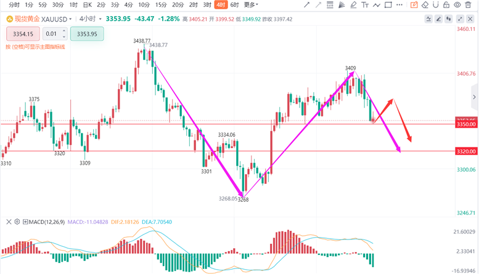
Task: Pick the highlighter brush tool
Action: pos(353,5)
